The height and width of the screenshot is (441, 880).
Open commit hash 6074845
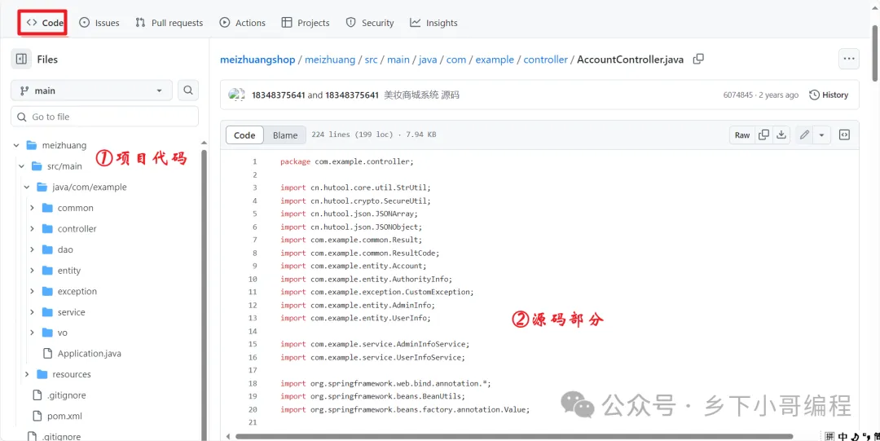point(738,95)
